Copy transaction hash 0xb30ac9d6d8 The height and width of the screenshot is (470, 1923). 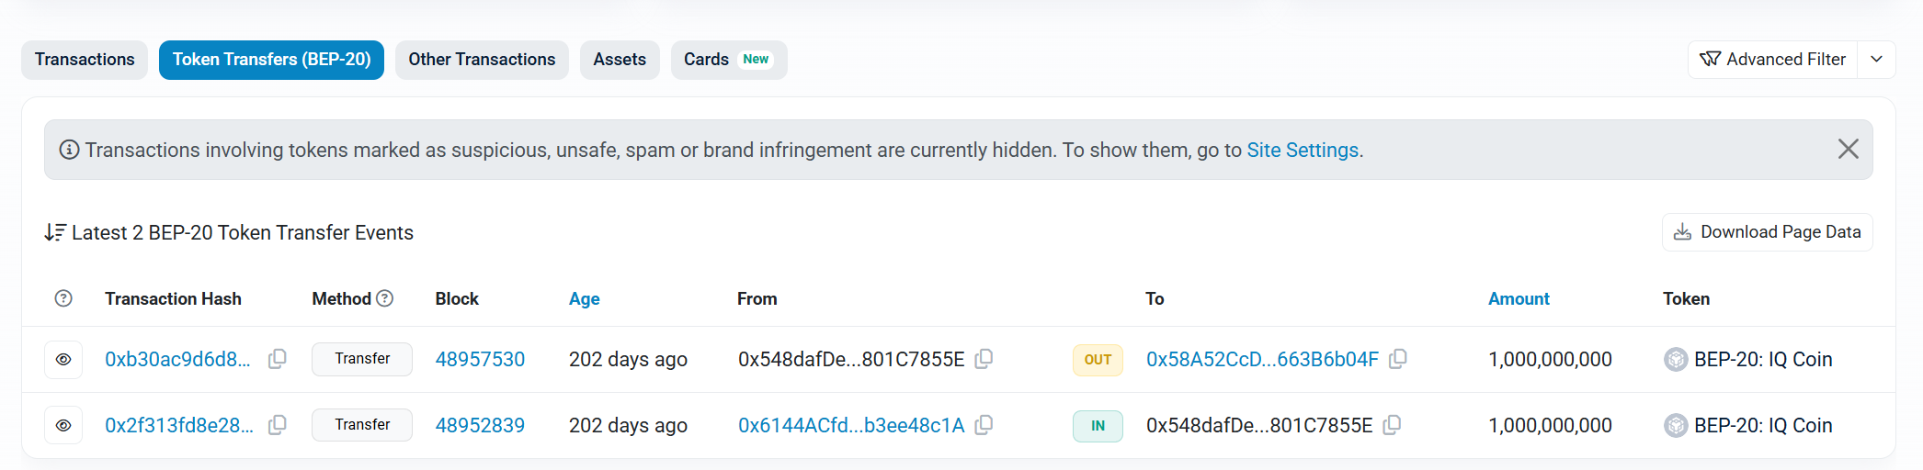point(277,359)
